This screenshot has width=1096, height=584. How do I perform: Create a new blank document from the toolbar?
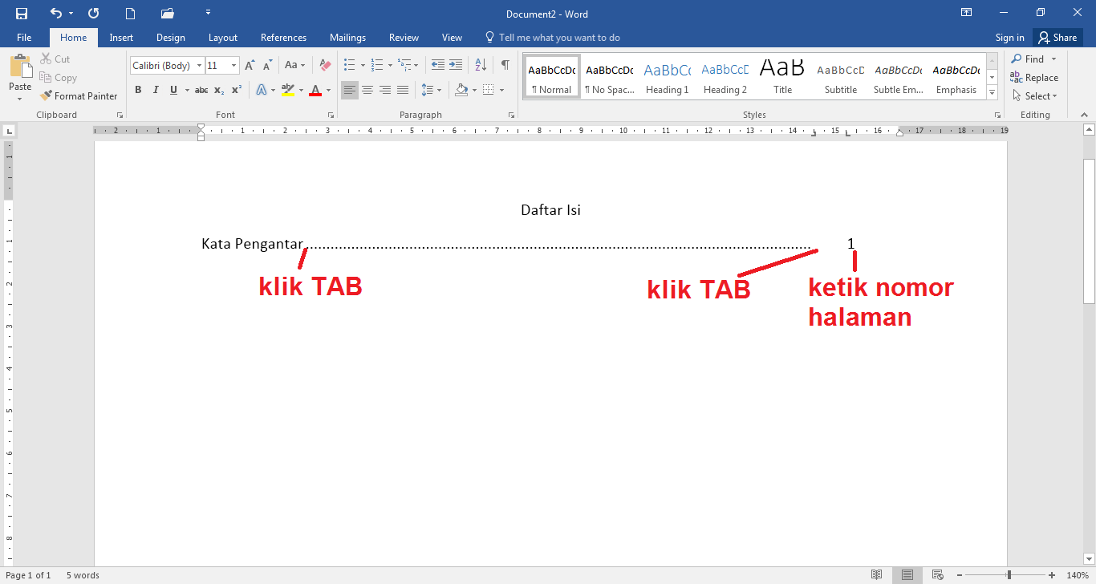(x=131, y=14)
